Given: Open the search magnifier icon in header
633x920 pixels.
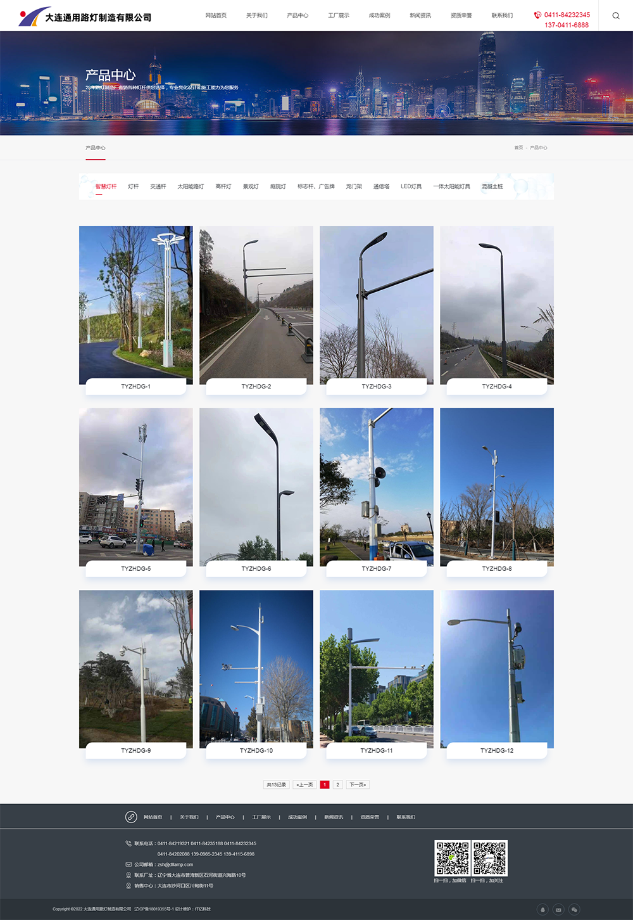Looking at the screenshot, I should 615,16.
